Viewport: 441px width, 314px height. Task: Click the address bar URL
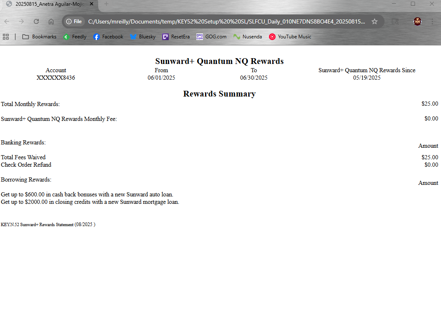[x=226, y=21]
